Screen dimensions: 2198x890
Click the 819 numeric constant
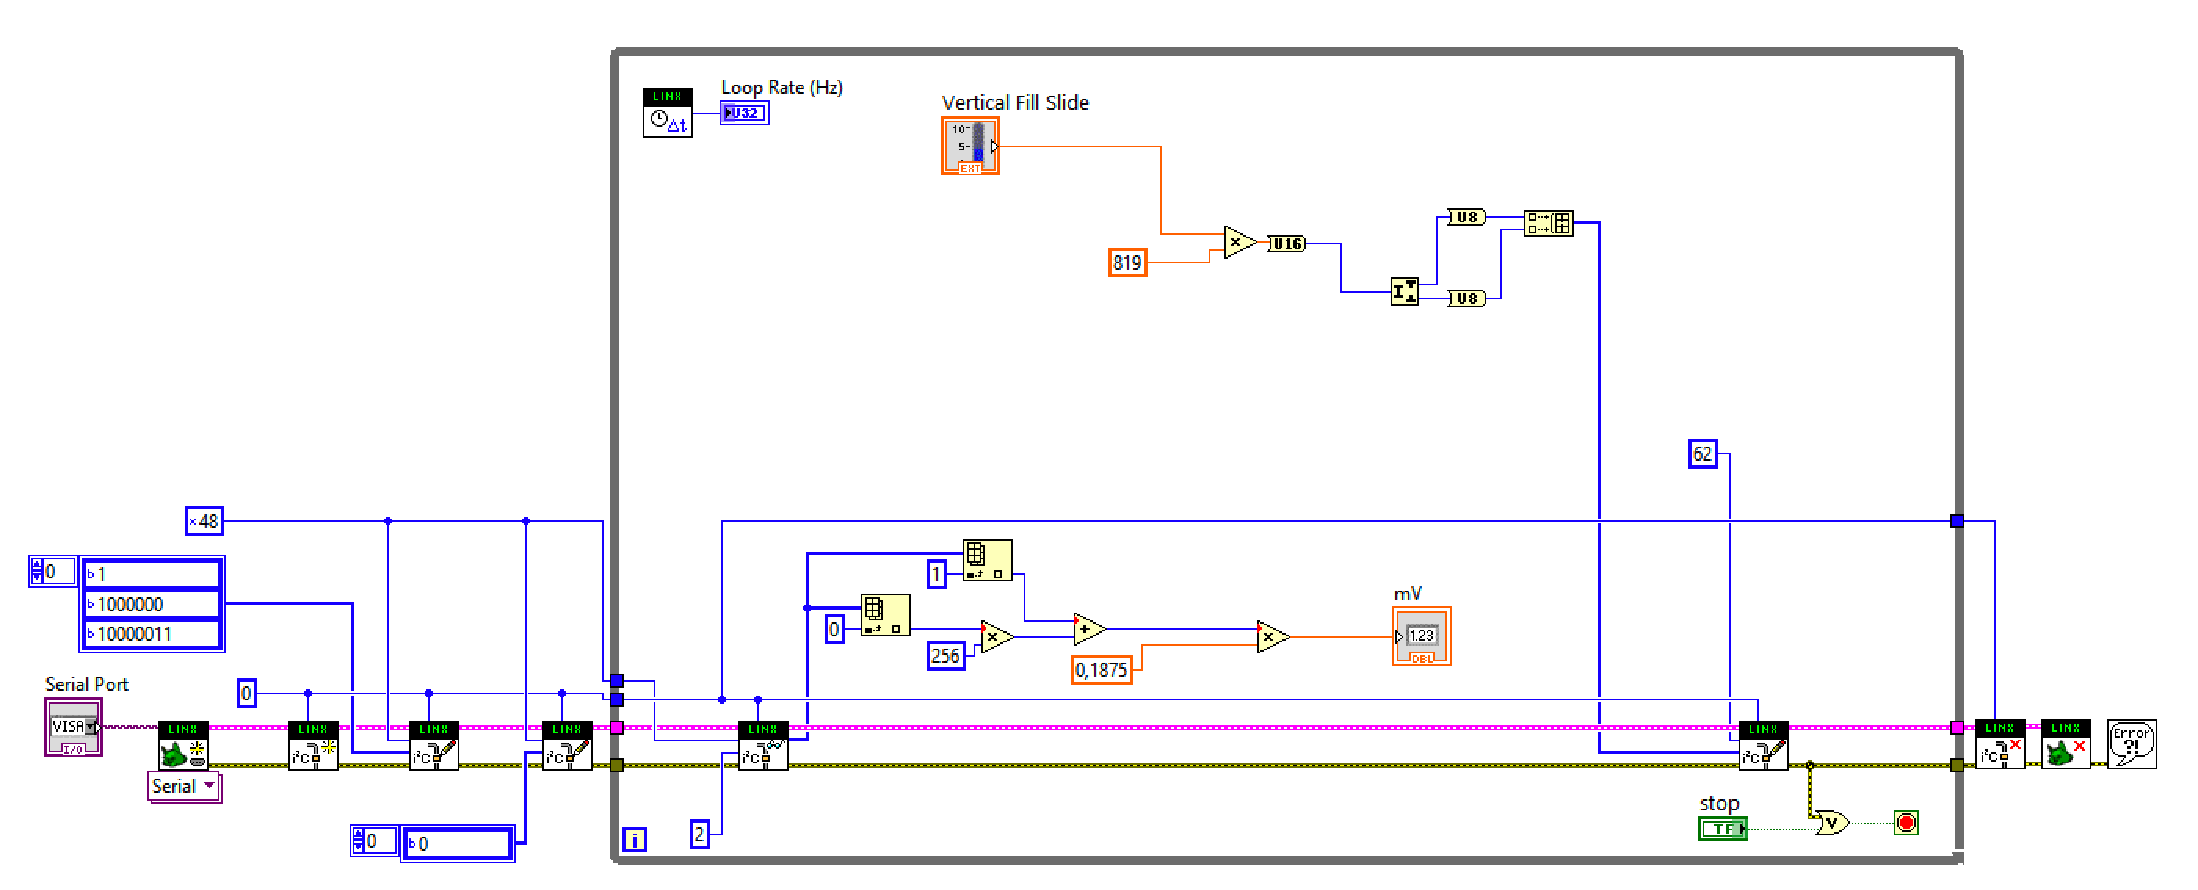coord(1126,262)
